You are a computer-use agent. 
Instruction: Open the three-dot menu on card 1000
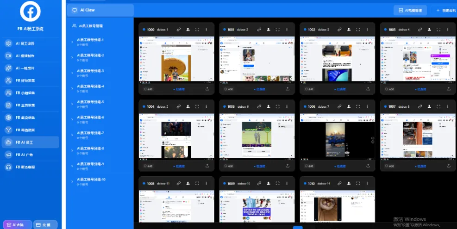click(207, 30)
